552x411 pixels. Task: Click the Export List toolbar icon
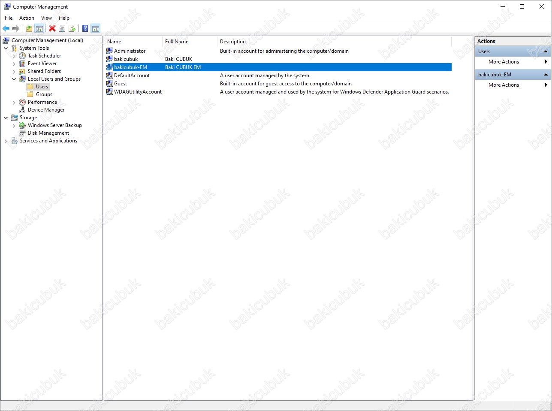(x=72, y=29)
